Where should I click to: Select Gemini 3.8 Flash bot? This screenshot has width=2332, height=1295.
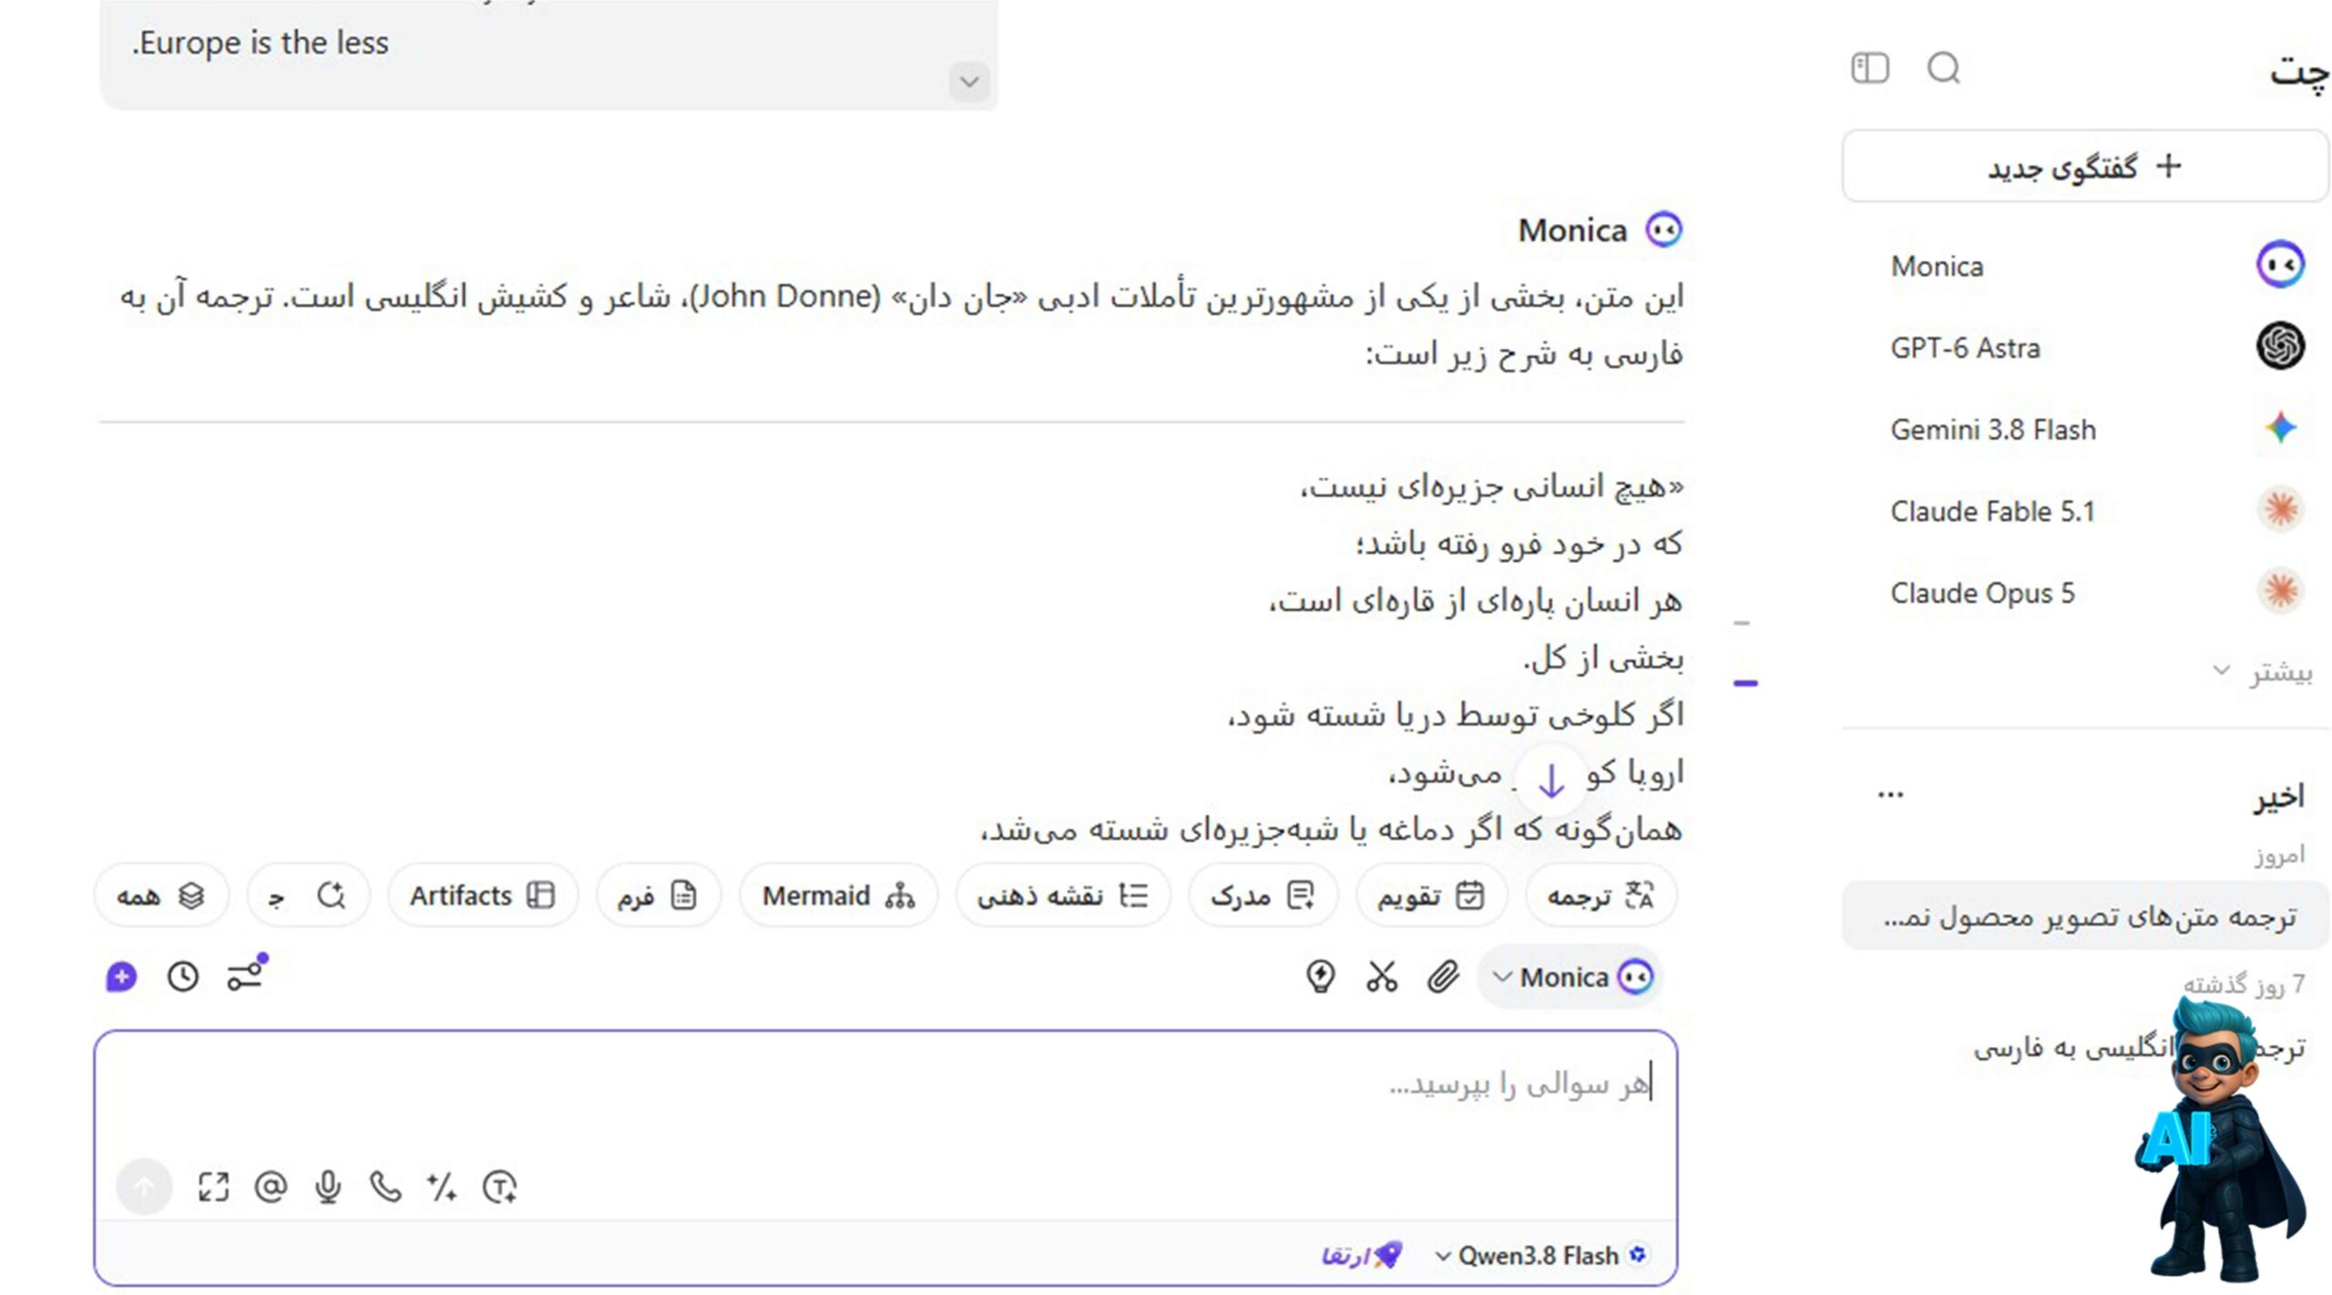tap(2084, 429)
